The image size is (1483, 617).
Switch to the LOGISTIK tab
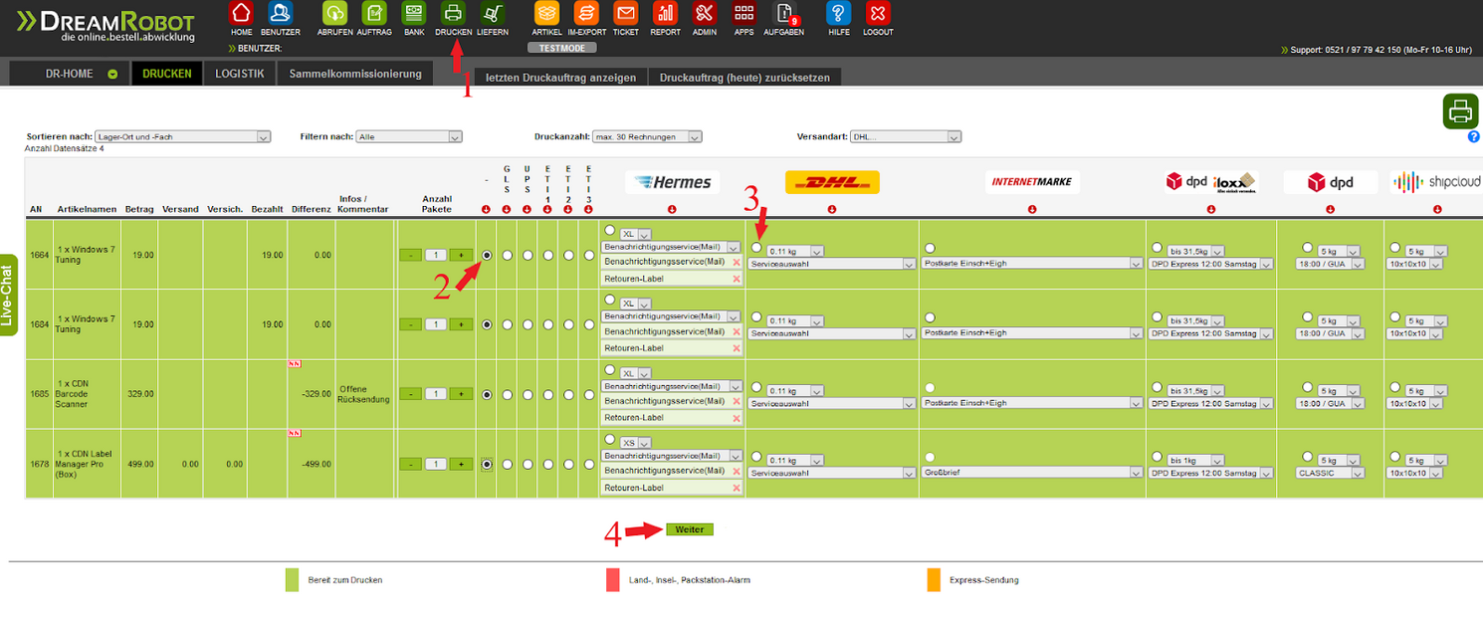240,74
